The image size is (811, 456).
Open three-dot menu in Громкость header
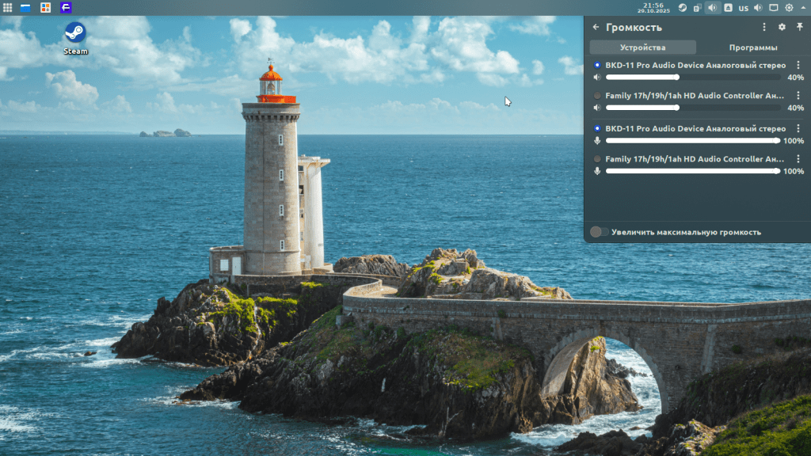point(764,27)
